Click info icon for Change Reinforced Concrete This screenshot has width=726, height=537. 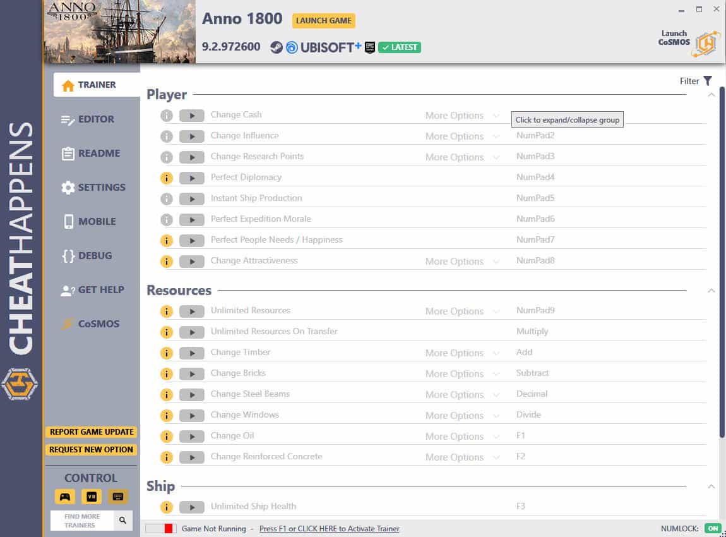pyautogui.click(x=167, y=457)
